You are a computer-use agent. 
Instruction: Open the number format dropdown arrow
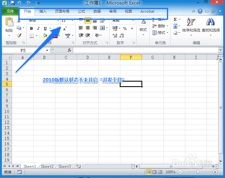[133, 21]
